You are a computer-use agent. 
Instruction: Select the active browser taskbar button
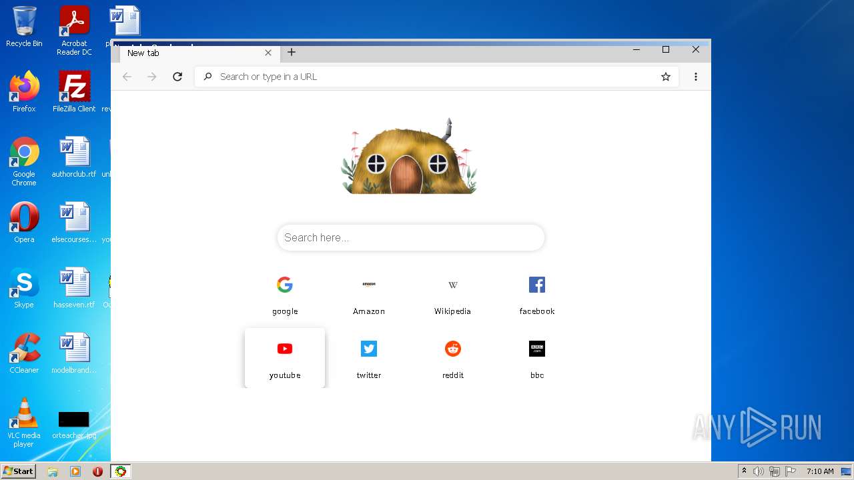tap(121, 471)
